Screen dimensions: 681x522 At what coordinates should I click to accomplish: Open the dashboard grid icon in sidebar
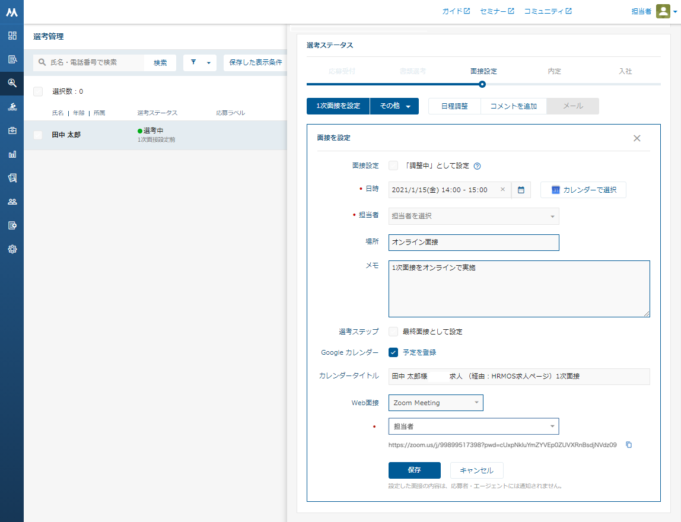(12, 36)
